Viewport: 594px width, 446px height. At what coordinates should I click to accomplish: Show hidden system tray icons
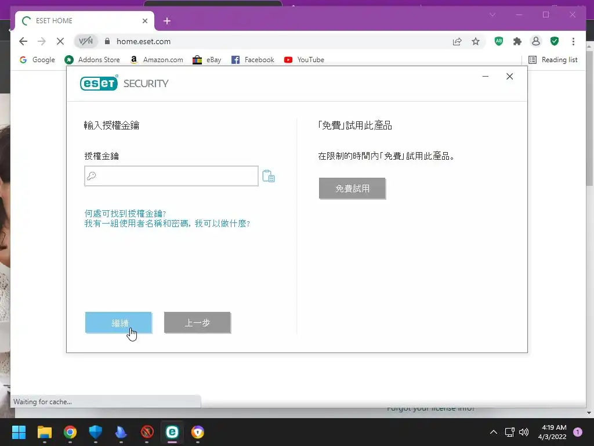coord(493,432)
